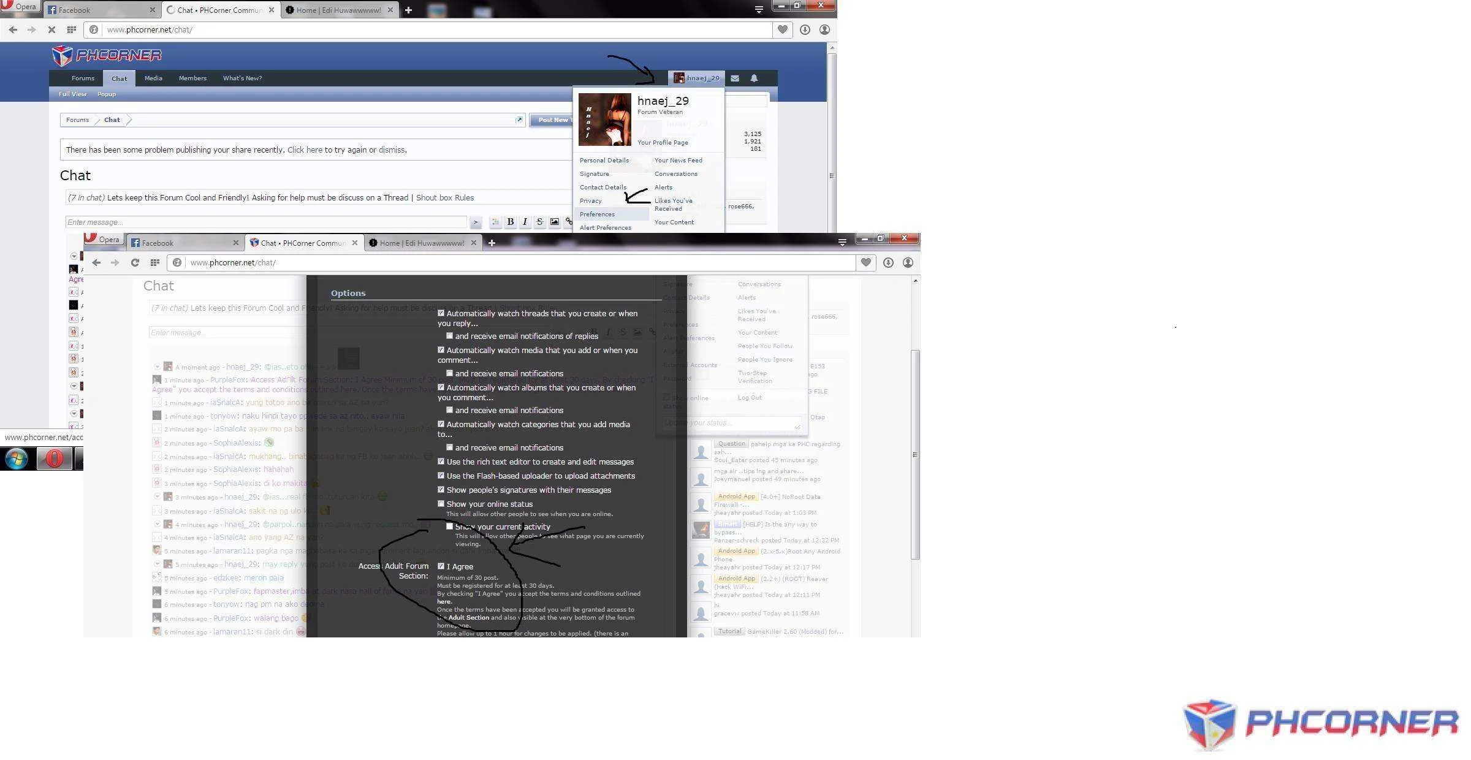Click the Post New Thread button

pyautogui.click(x=552, y=120)
